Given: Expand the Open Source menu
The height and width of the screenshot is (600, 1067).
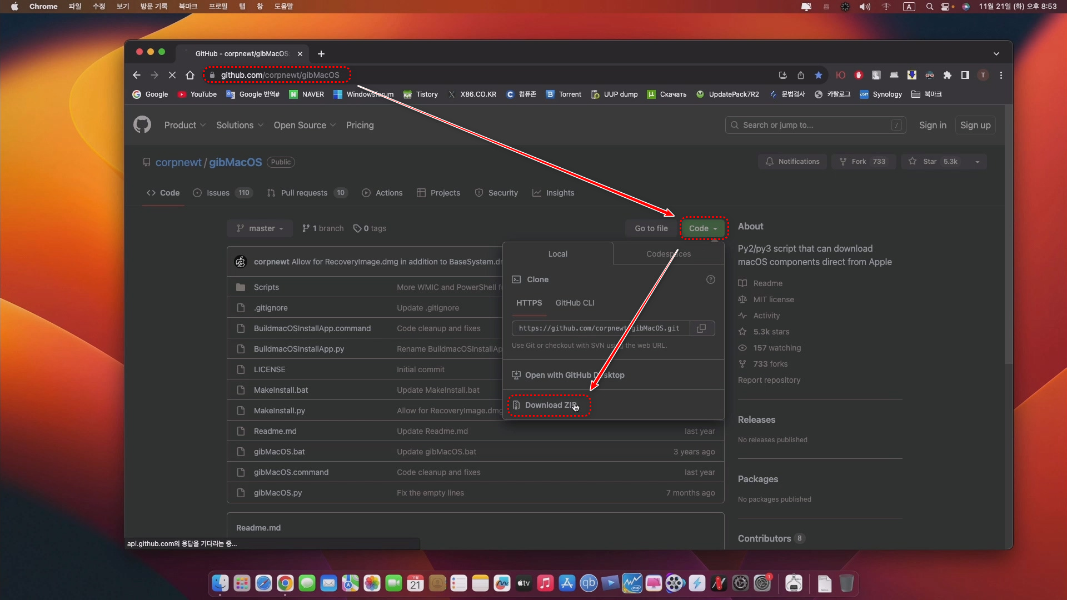Looking at the screenshot, I should [x=305, y=126].
